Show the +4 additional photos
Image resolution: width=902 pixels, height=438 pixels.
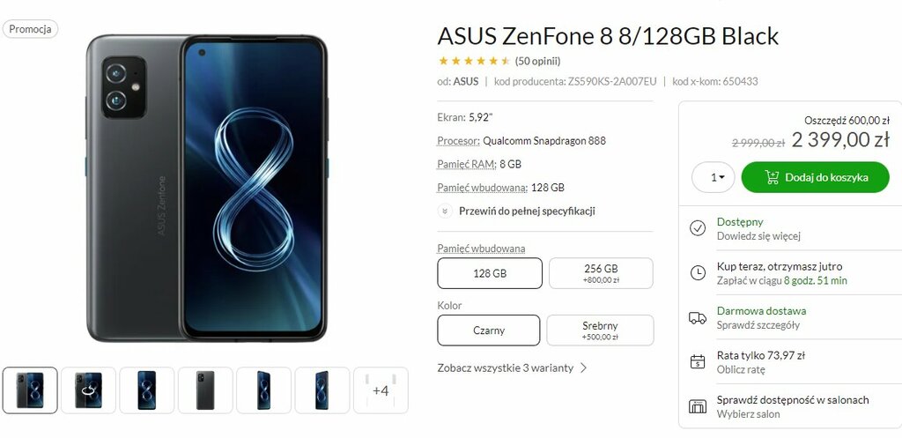(381, 390)
